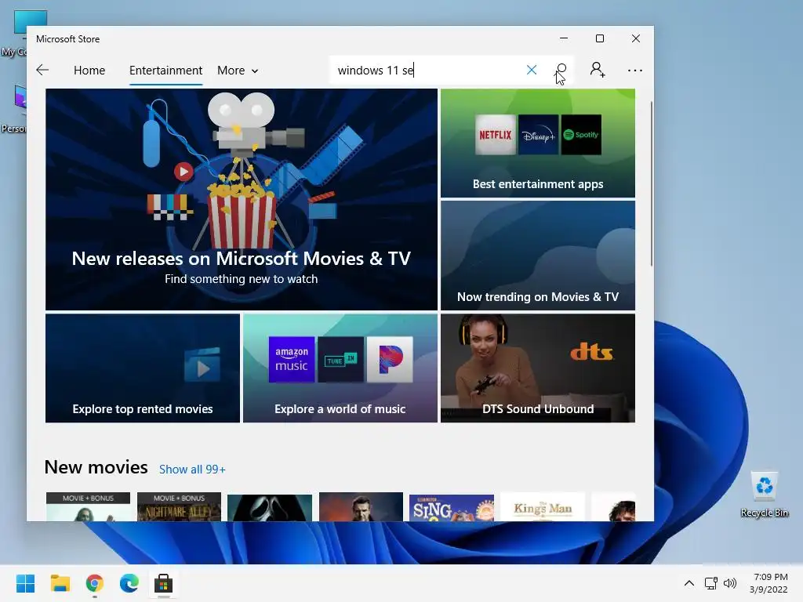Click the Amazon Music tile
Viewport: 803px width, 602px height.
[x=292, y=359]
